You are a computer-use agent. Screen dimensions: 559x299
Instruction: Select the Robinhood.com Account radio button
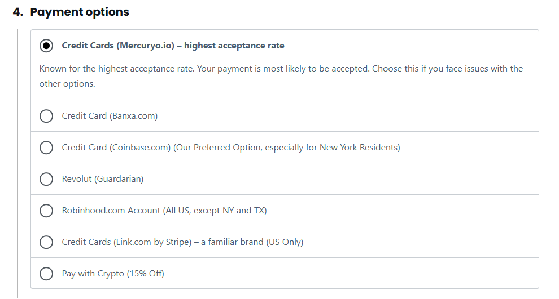point(46,211)
